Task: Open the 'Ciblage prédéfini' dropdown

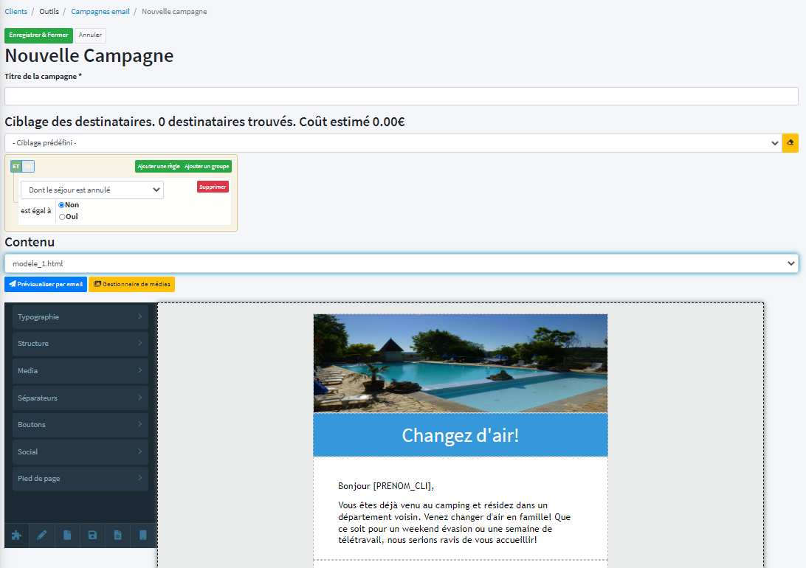Action: tap(393, 143)
